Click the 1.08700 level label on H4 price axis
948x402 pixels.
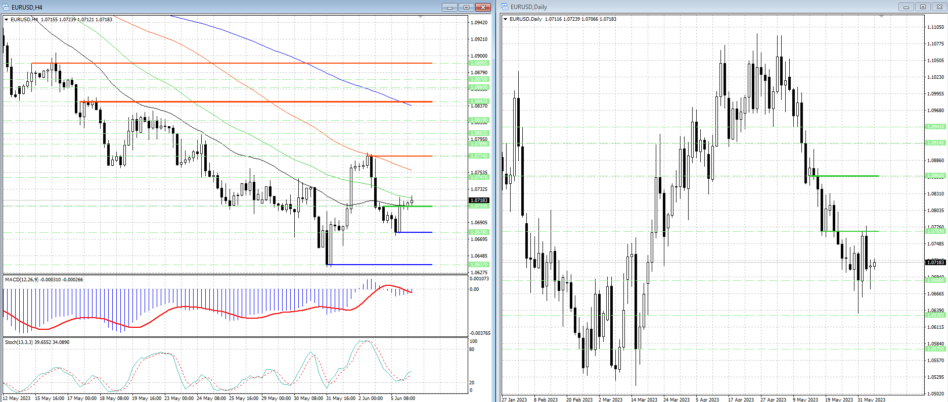(x=479, y=79)
